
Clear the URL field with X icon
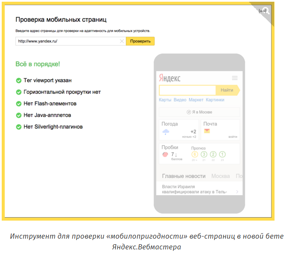(x=122, y=41)
